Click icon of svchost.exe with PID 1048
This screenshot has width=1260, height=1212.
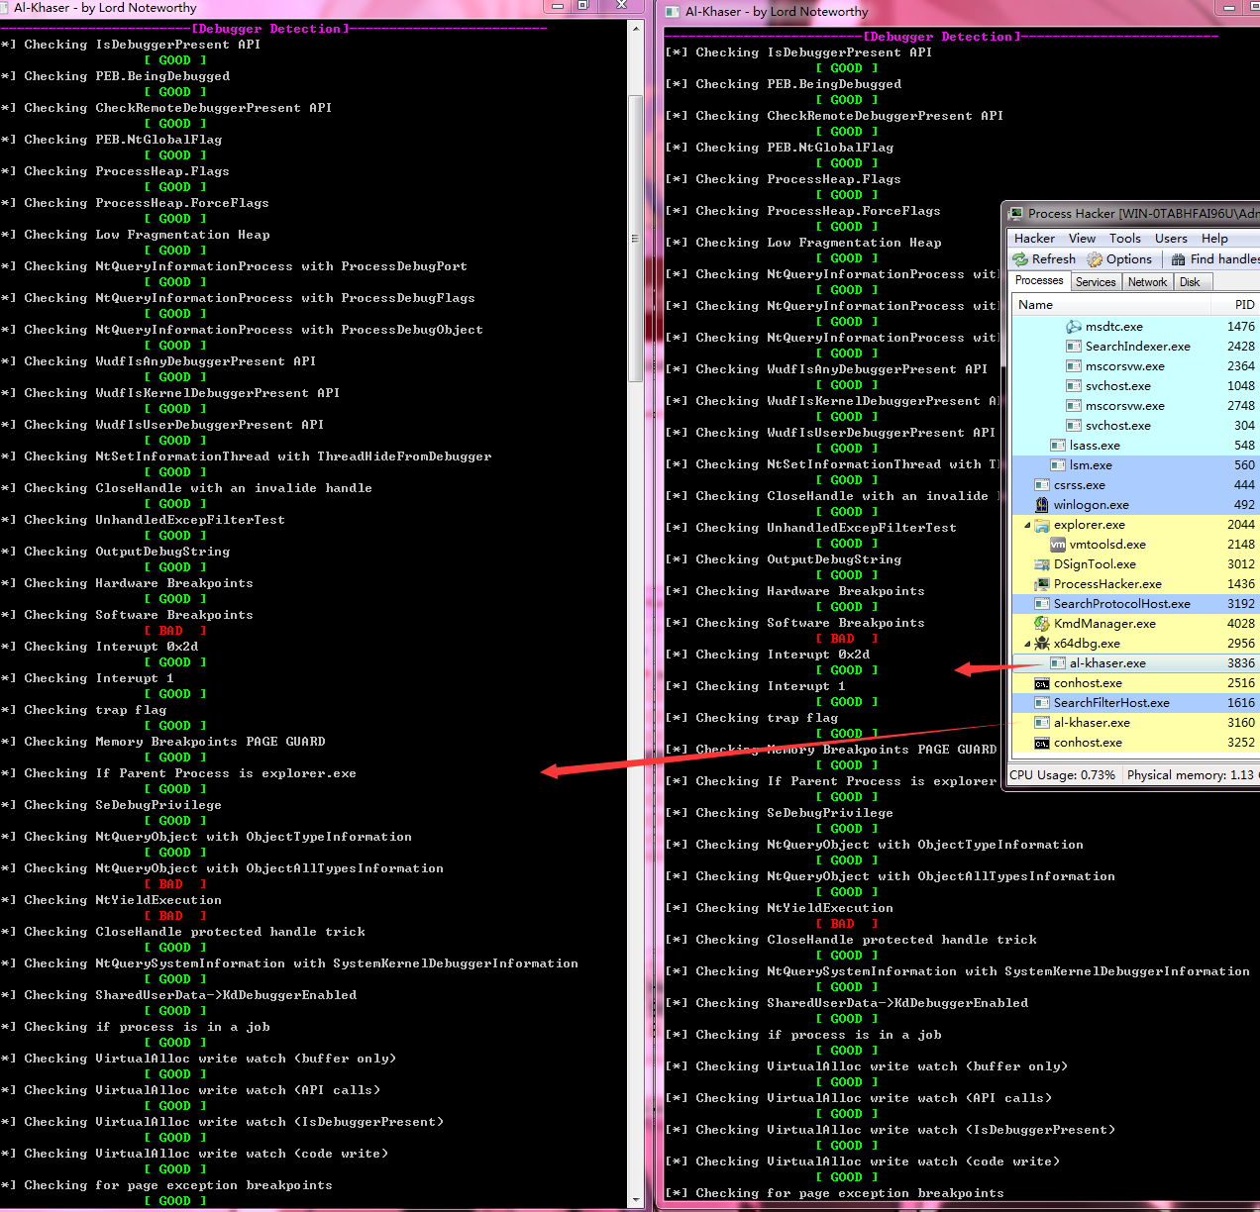click(x=1074, y=386)
